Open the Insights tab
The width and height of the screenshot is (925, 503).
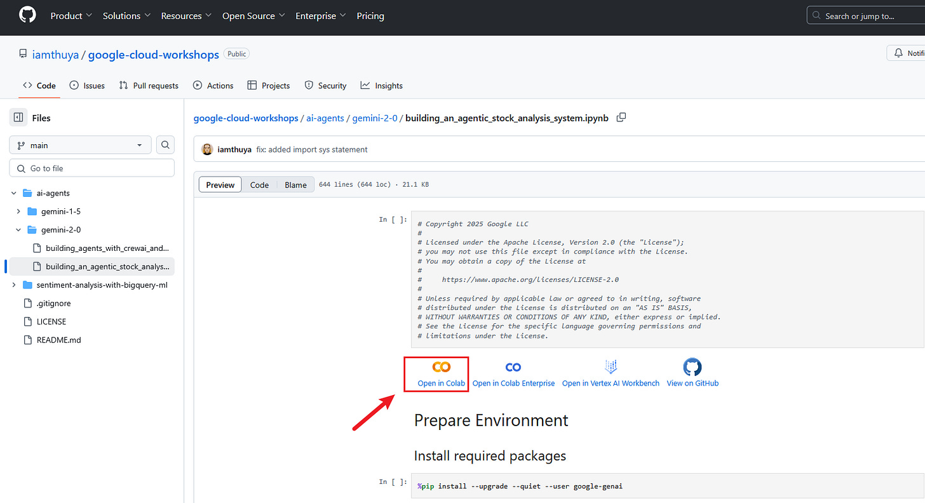[381, 85]
